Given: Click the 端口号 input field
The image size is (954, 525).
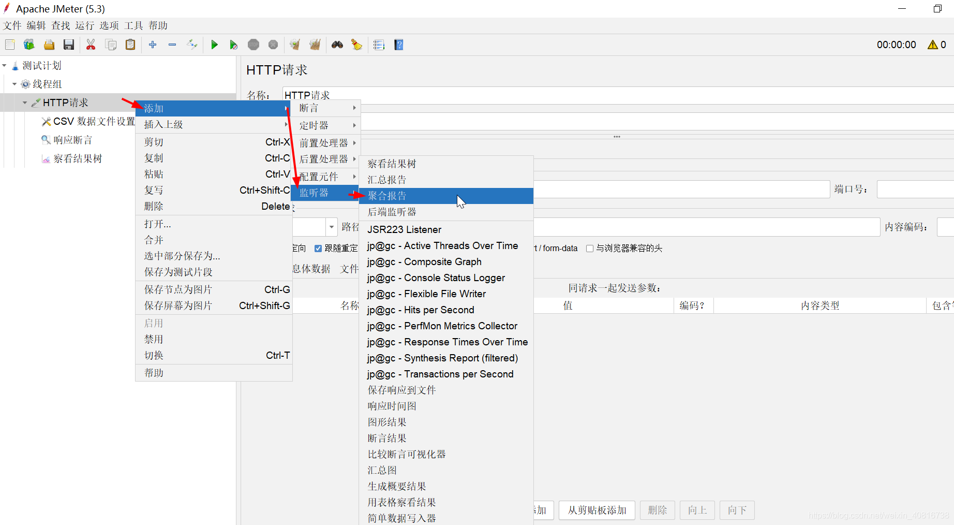Looking at the screenshot, I should pyautogui.click(x=915, y=189).
